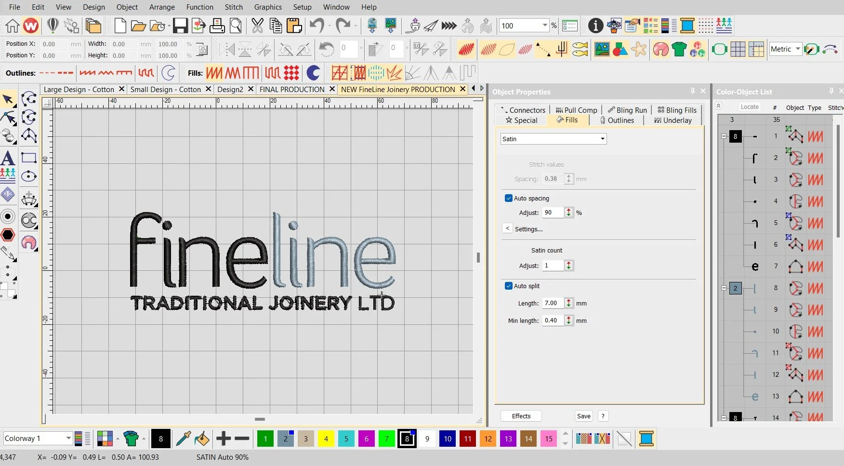The width and height of the screenshot is (844, 466).
Task: Cut selection with the scissors icon
Action: pos(258,26)
